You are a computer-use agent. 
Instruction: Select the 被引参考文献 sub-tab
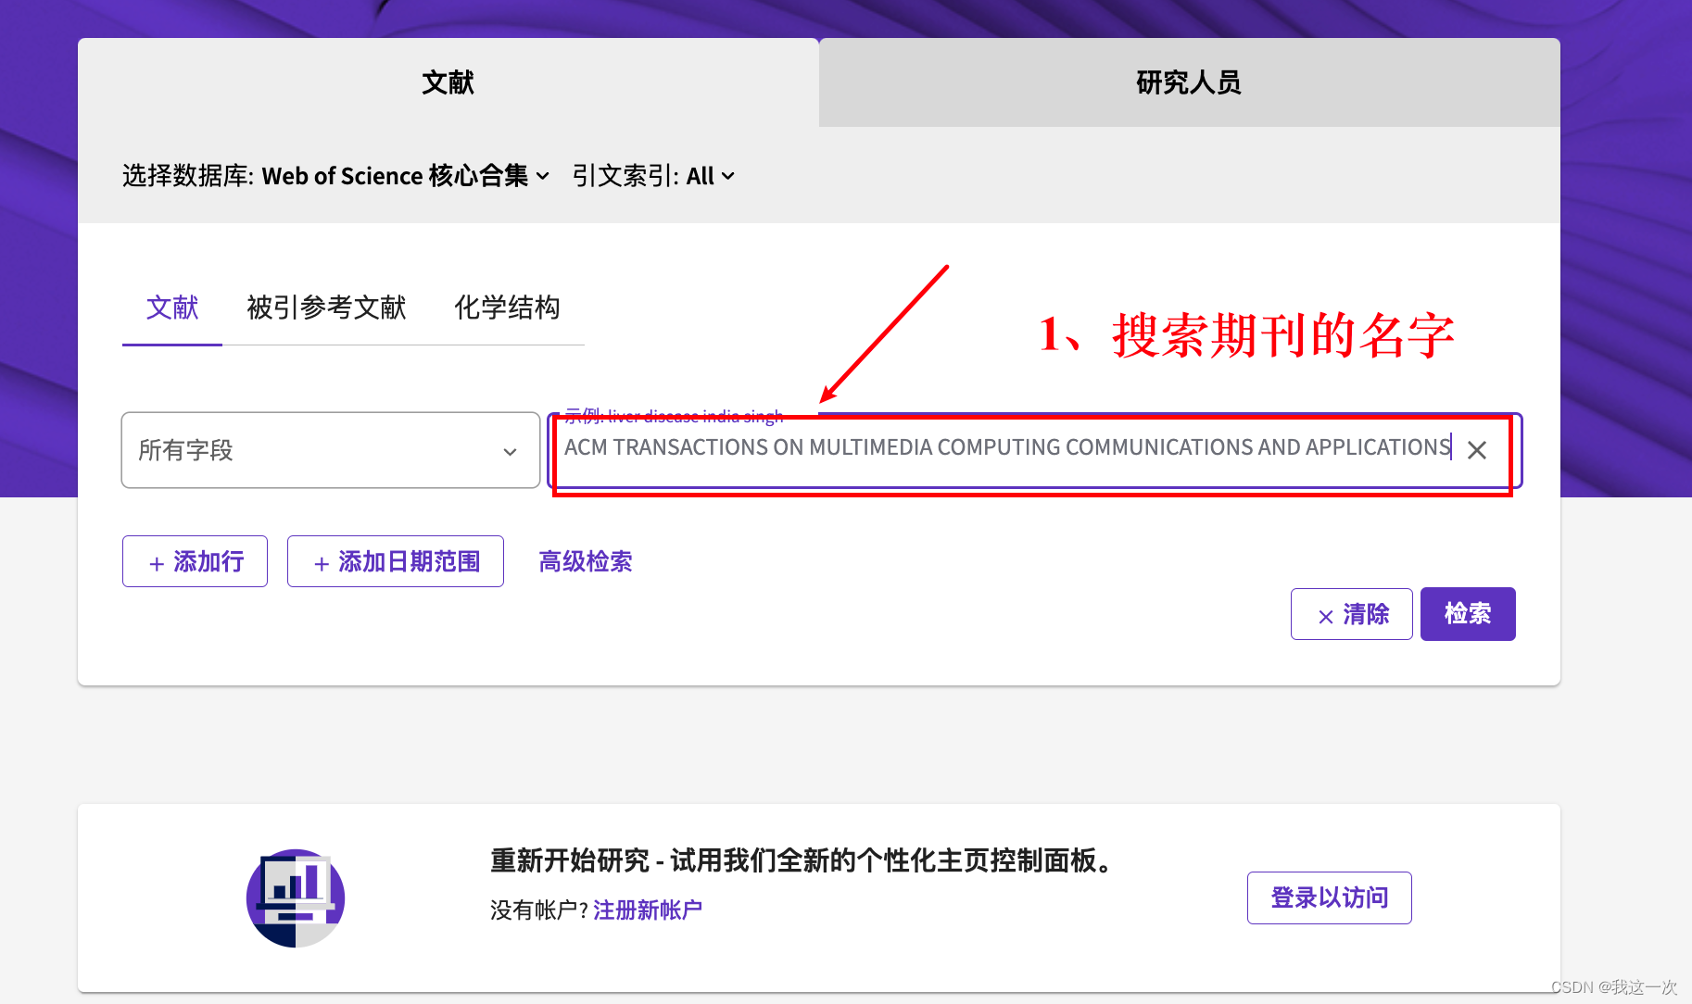[x=326, y=307]
